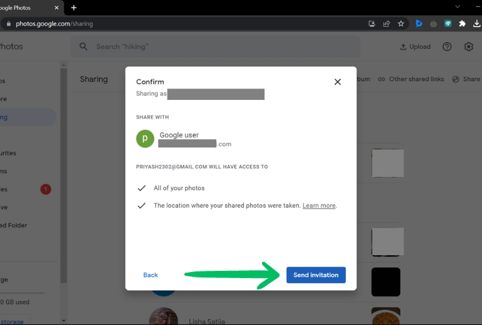Open the black shared album thumbnail
This screenshot has height=325, width=482.
tap(386, 282)
